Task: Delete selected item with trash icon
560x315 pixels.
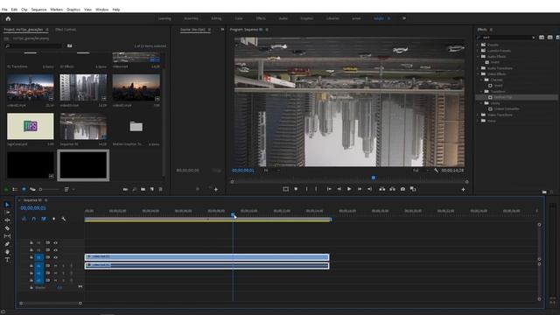Action: point(161,189)
